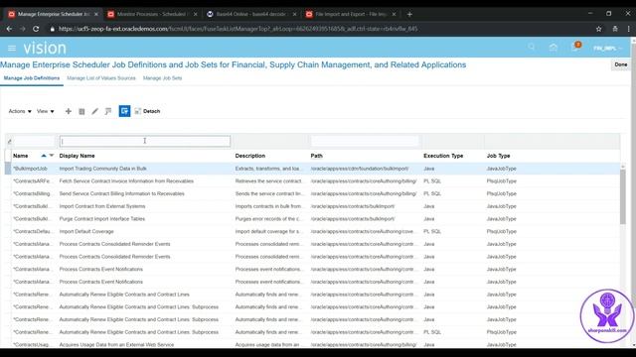Image resolution: width=636 pixels, height=357 pixels.
Task: Select the *BulkImportJob row name
Action: point(31,169)
